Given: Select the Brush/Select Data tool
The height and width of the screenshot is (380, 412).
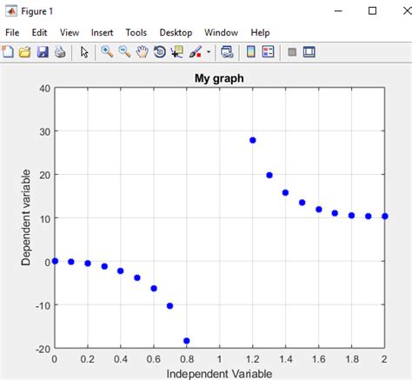Looking at the screenshot, I should [196, 52].
